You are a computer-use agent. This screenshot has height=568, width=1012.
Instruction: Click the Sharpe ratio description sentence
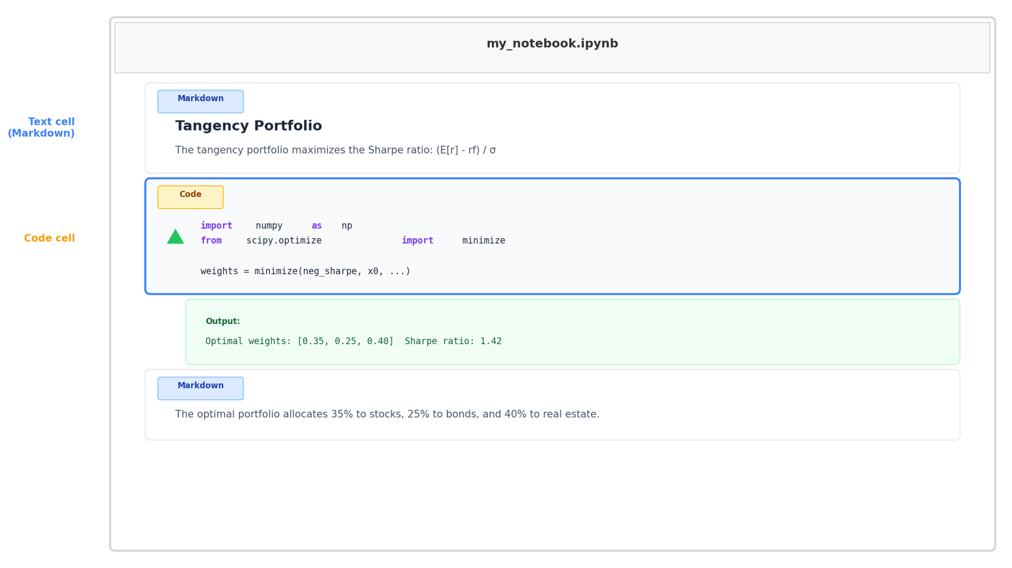(335, 150)
